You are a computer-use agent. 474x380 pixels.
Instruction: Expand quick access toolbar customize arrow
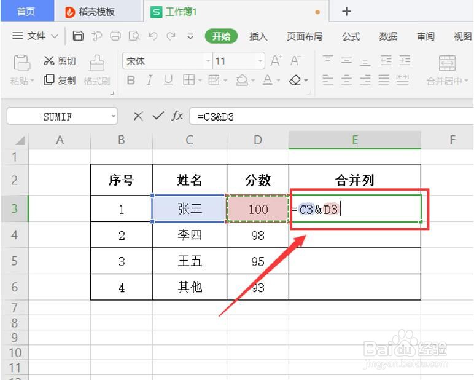(x=190, y=36)
